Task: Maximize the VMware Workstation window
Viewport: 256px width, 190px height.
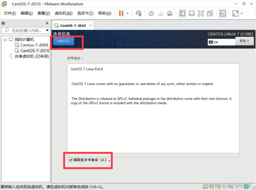Action: pyautogui.click(x=244, y=4)
